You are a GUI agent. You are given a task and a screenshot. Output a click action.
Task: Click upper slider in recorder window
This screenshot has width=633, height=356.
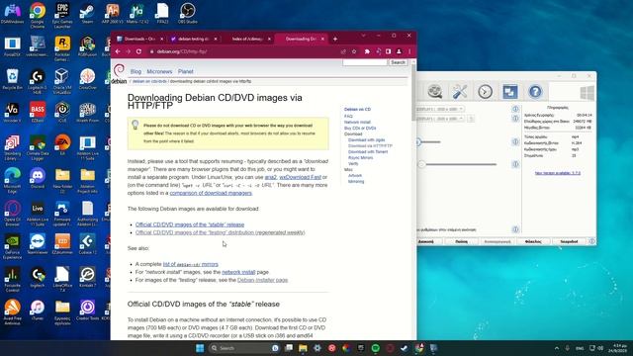pos(428,142)
